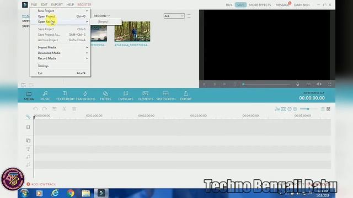Click the Zoom in plus icon

[295, 109]
